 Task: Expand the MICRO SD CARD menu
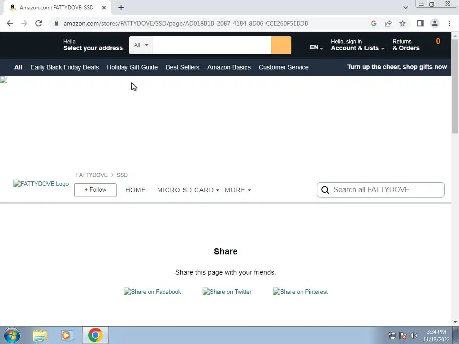pos(188,190)
